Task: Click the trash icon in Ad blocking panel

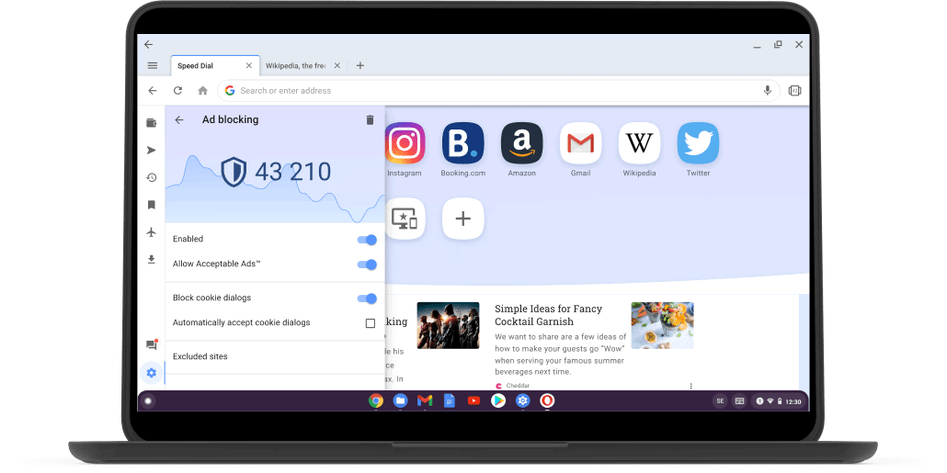Action: point(370,119)
